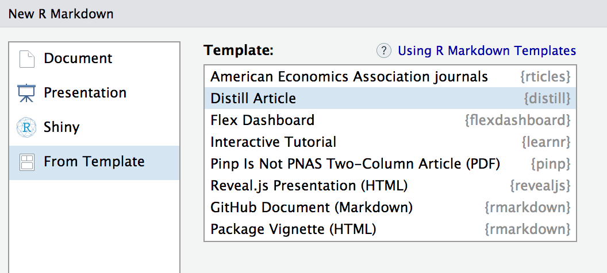
Task: Choose the Distill Article template
Action: point(253,99)
